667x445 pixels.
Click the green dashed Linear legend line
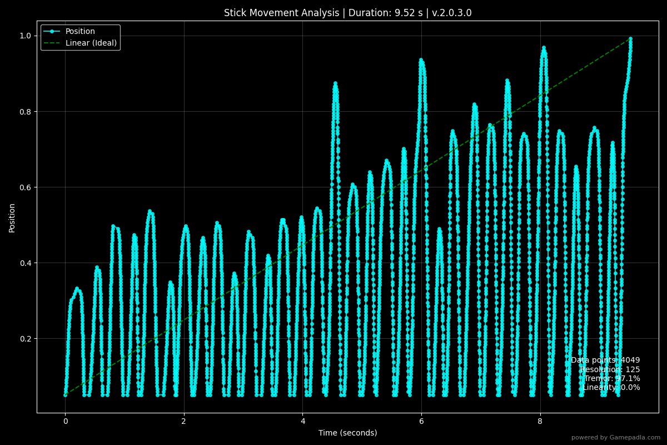click(52, 43)
